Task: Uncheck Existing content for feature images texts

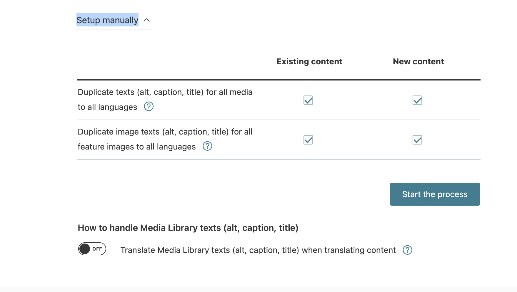Action: click(308, 140)
